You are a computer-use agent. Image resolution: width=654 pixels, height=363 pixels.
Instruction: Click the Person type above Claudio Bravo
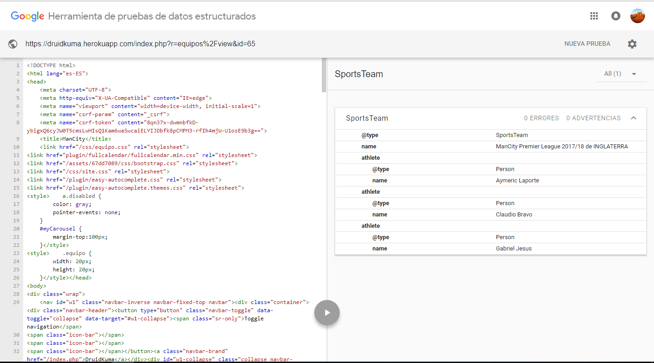tap(505, 203)
